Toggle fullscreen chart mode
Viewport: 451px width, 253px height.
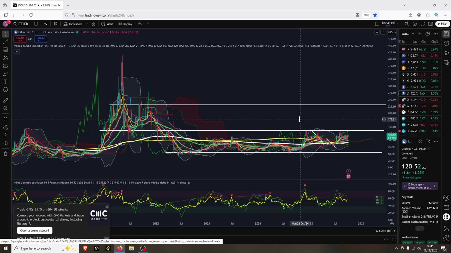422,24
